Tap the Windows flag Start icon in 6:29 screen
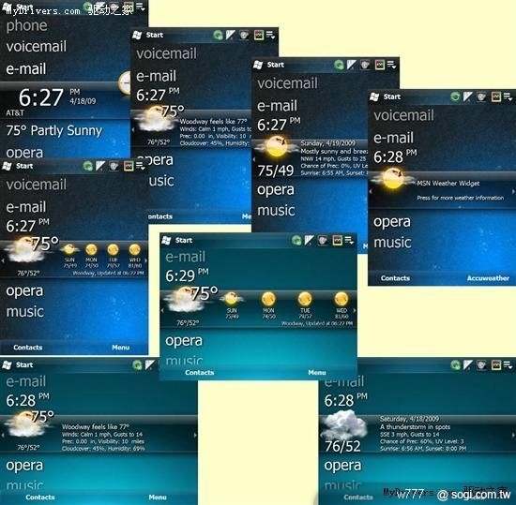The width and height of the screenshot is (516, 505). click(166, 240)
